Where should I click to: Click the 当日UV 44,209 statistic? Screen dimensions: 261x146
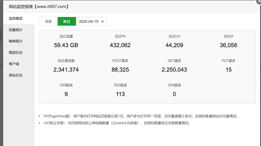[x=174, y=45]
